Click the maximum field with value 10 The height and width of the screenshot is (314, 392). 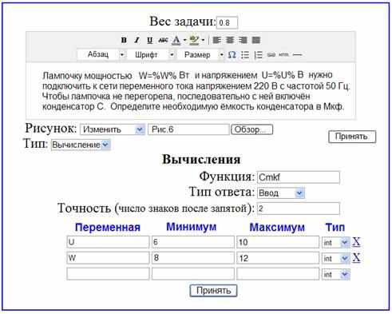[278, 242]
